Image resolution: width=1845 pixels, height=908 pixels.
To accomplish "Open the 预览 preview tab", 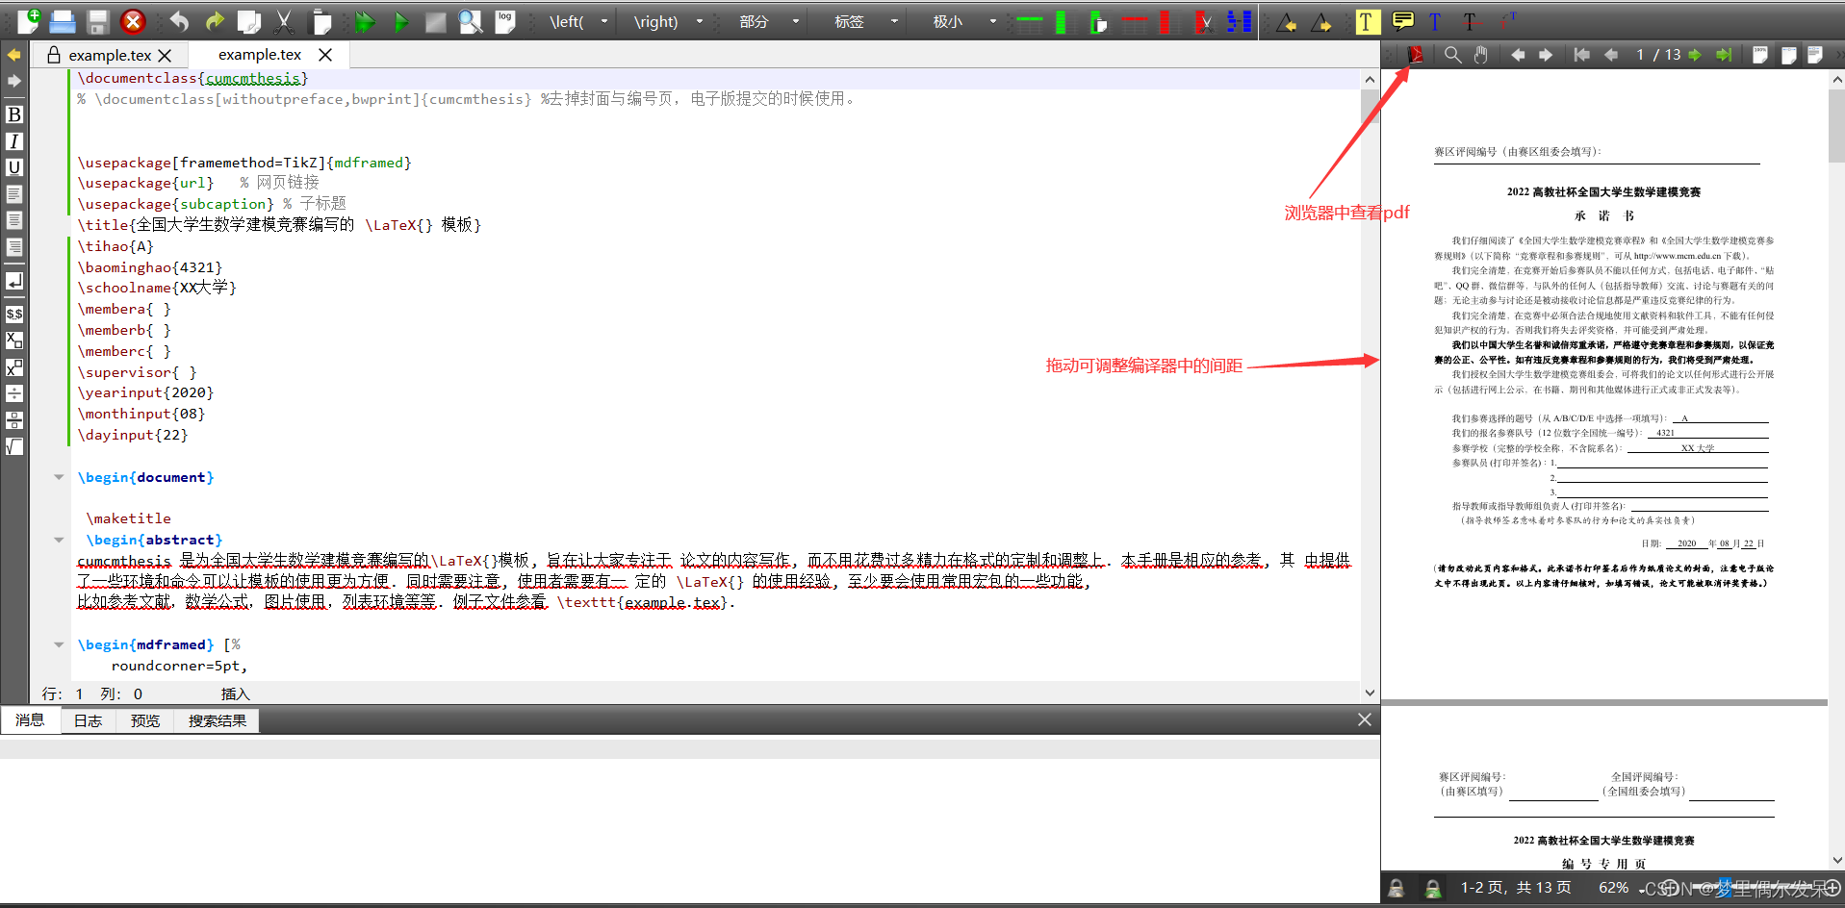I will [145, 720].
